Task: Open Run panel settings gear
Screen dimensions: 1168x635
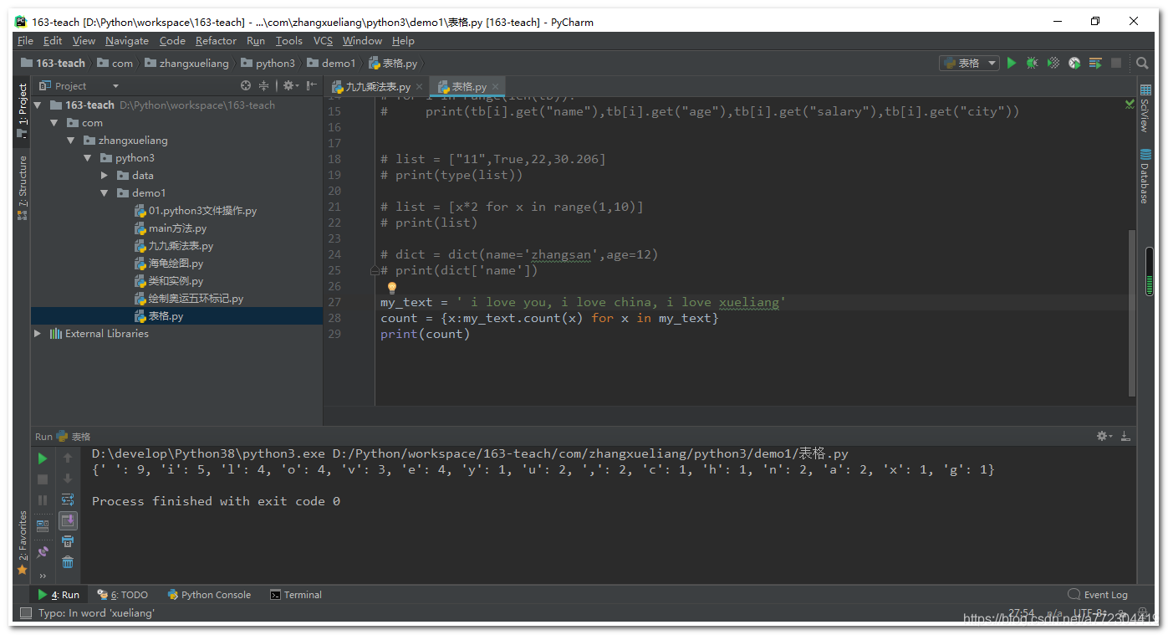Action: (x=1103, y=436)
